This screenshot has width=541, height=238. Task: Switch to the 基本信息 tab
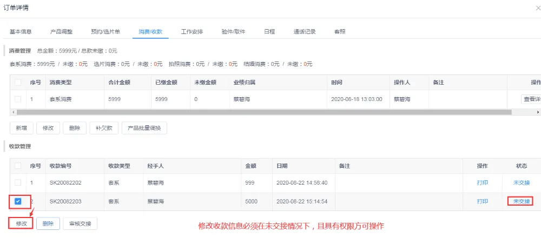pos(21,32)
